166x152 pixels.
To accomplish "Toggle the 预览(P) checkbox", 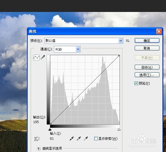I will click(136, 83).
